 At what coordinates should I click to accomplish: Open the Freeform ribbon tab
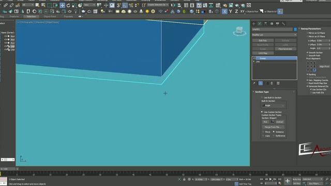pos(14,17)
